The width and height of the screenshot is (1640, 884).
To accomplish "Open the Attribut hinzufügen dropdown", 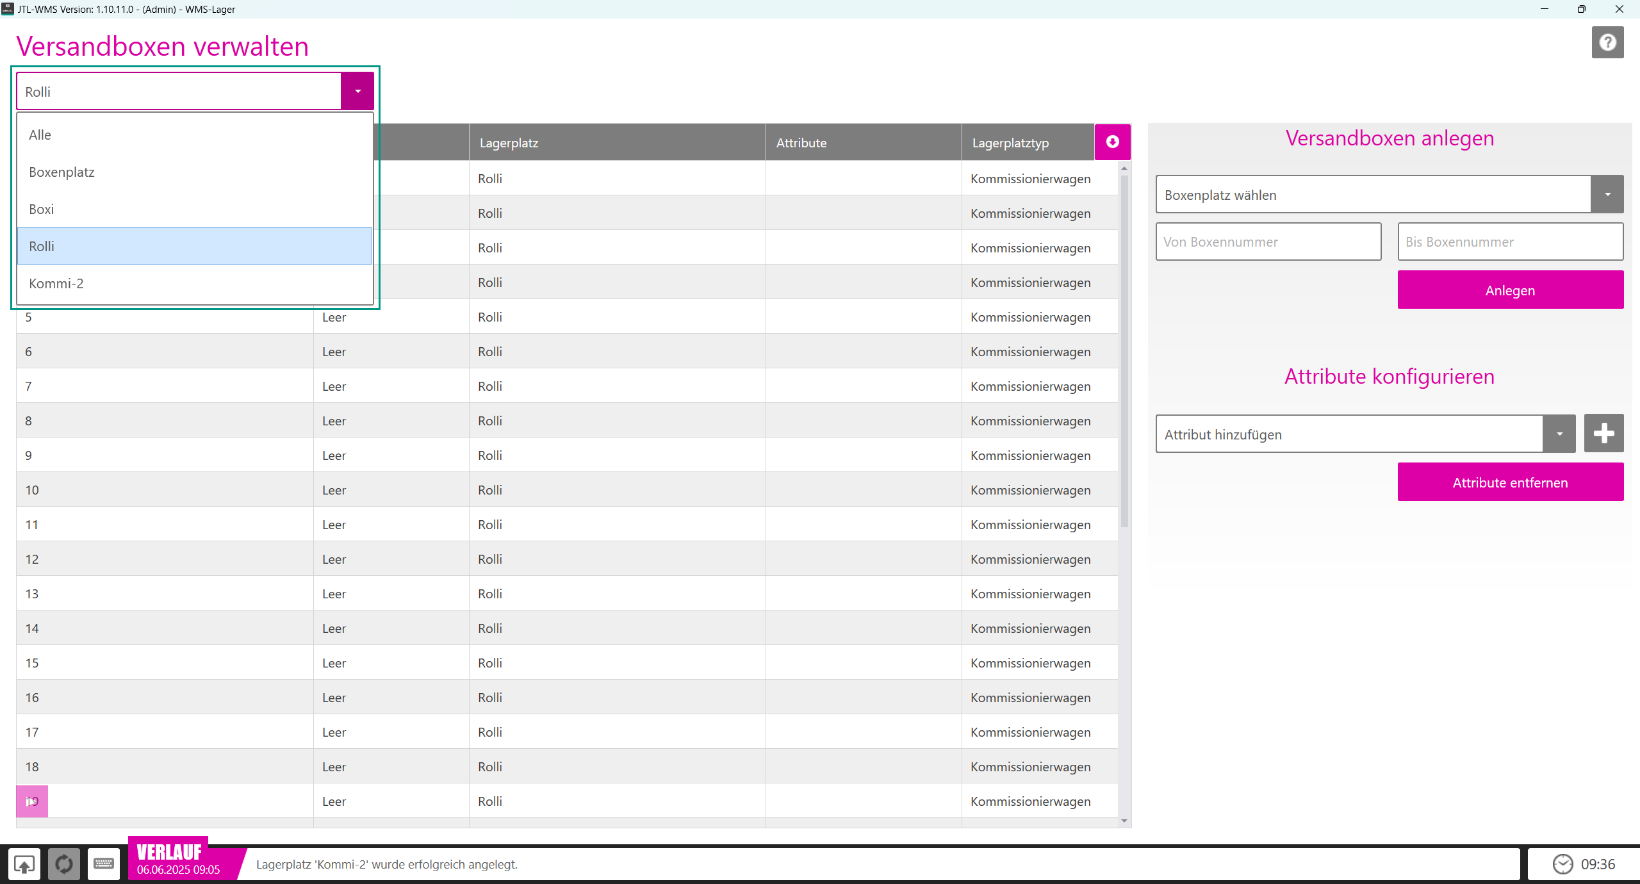I will [x=1559, y=434].
